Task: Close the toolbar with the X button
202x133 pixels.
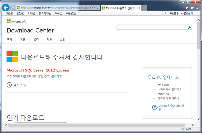Action: 165,13
